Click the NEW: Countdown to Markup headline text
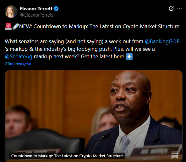This screenshot has width=186, height=162. click(99, 26)
